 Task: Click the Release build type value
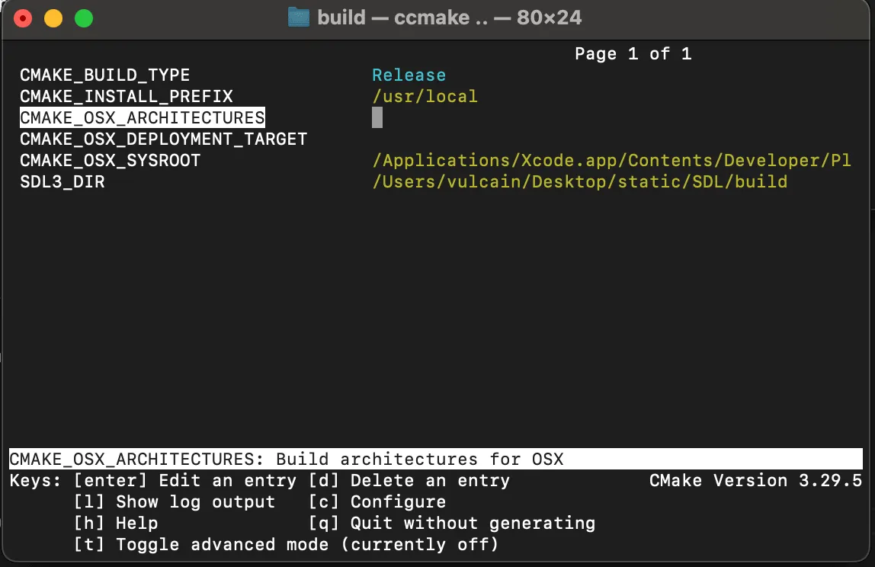coord(409,75)
